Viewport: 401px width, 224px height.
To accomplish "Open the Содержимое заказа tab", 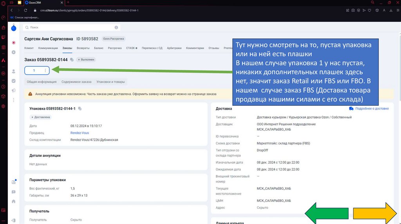I will tap(76, 82).
